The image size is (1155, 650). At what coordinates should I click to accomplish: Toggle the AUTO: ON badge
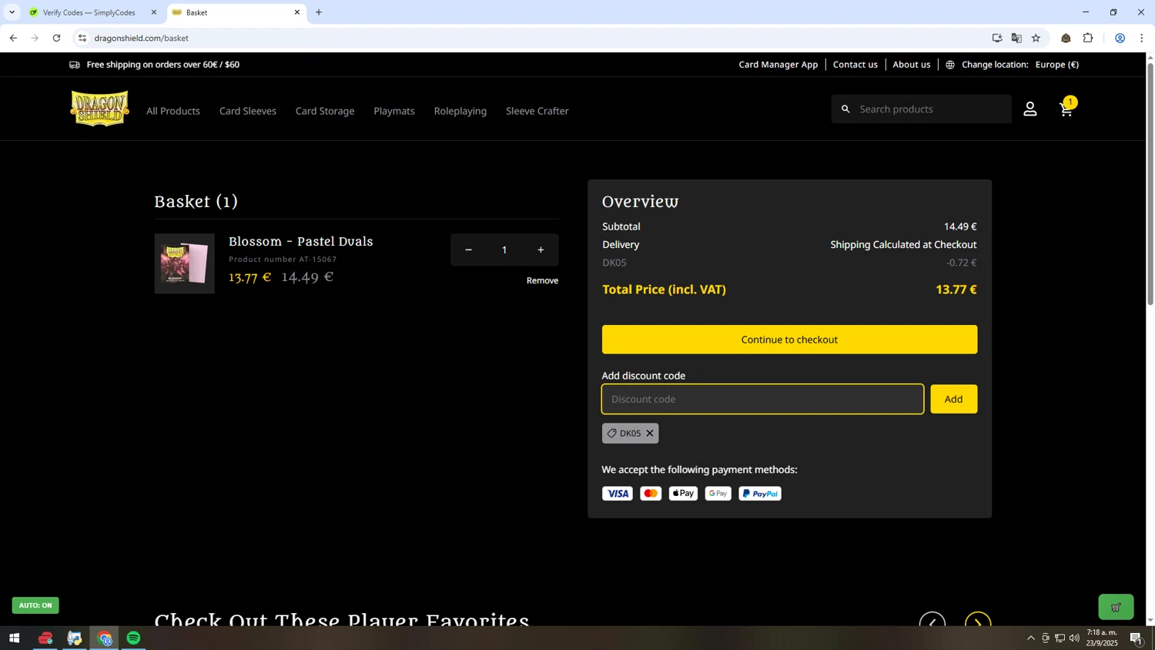[x=35, y=605]
